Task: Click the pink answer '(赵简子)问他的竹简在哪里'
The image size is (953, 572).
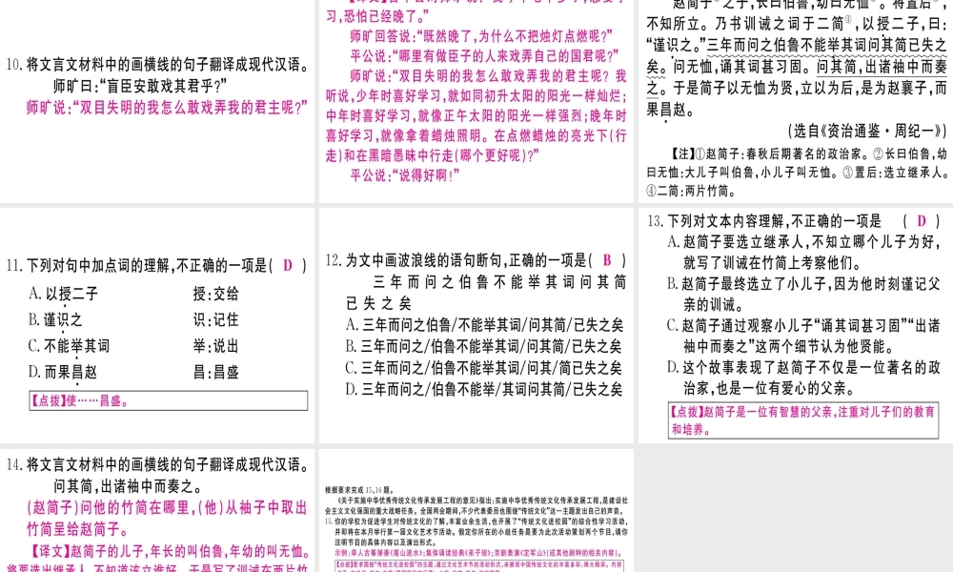Action: 167,519
